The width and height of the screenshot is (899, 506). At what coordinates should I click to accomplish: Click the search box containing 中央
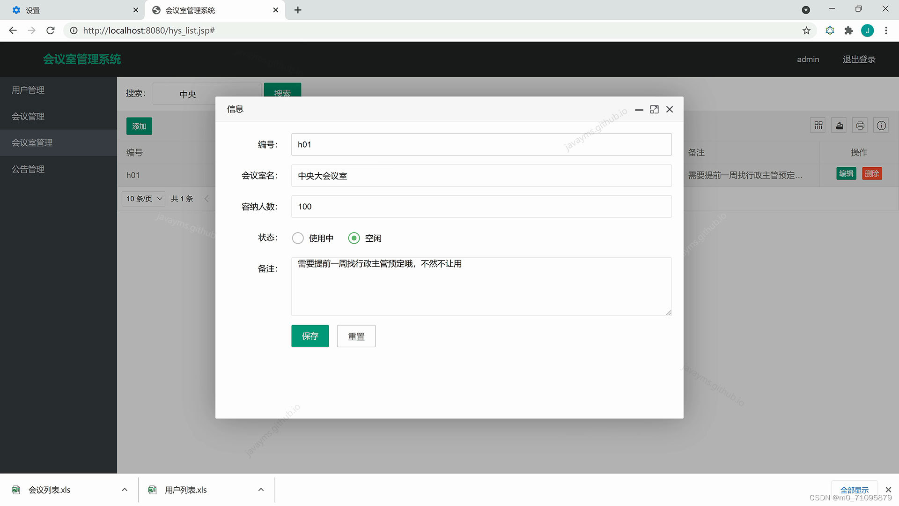(206, 94)
